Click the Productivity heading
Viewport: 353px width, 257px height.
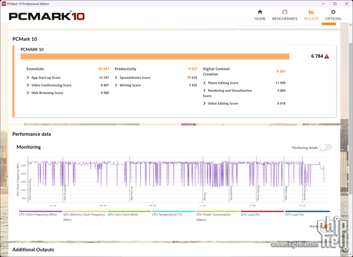pos(125,69)
